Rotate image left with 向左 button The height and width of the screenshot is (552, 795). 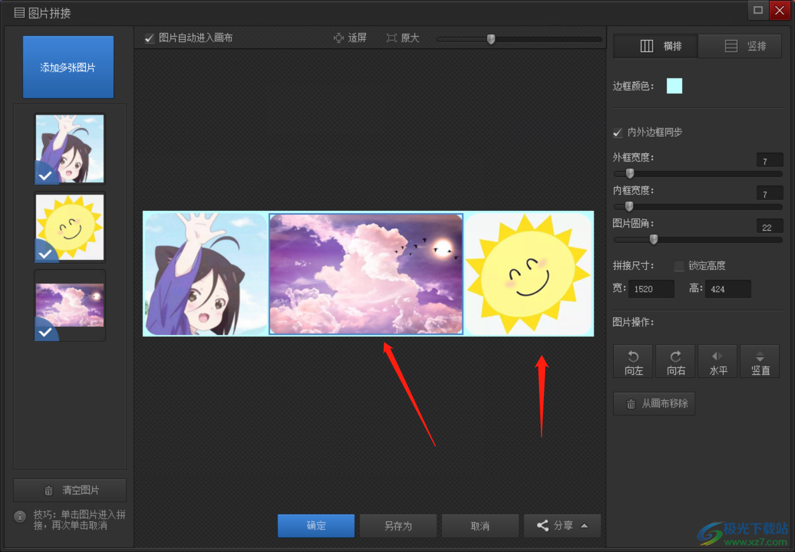pyautogui.click(x=634, y=361)
